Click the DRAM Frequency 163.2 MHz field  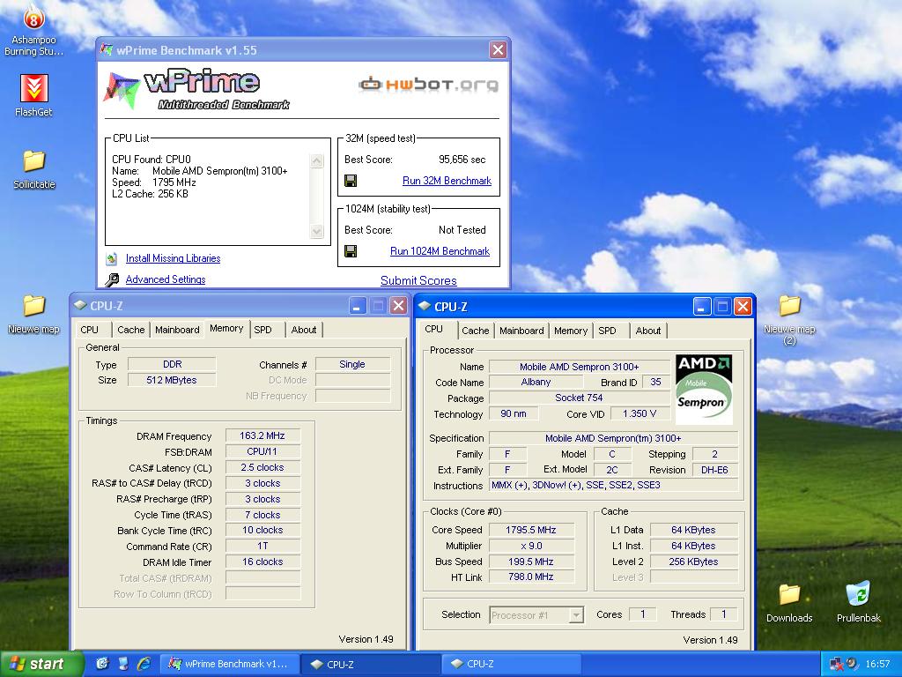tap(262, 435)
